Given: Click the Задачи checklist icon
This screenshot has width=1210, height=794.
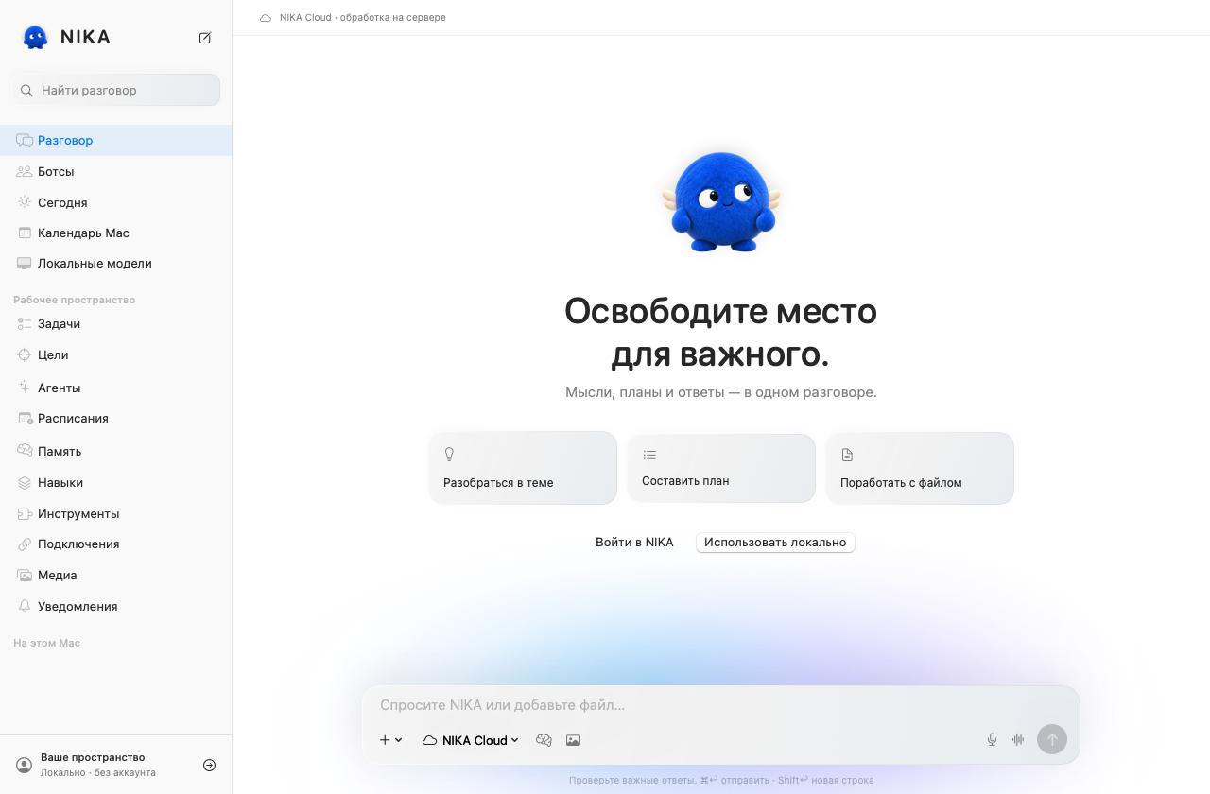Looking at the screenshot, I should pyautogui.click(x=25, y=323).
